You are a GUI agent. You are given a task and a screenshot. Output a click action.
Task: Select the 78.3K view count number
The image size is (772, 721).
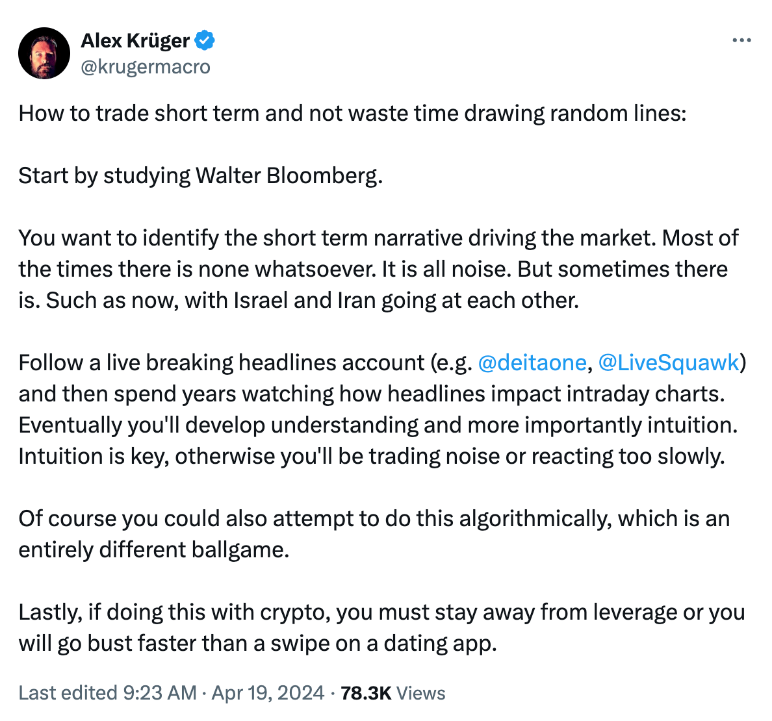click(366, 692)
